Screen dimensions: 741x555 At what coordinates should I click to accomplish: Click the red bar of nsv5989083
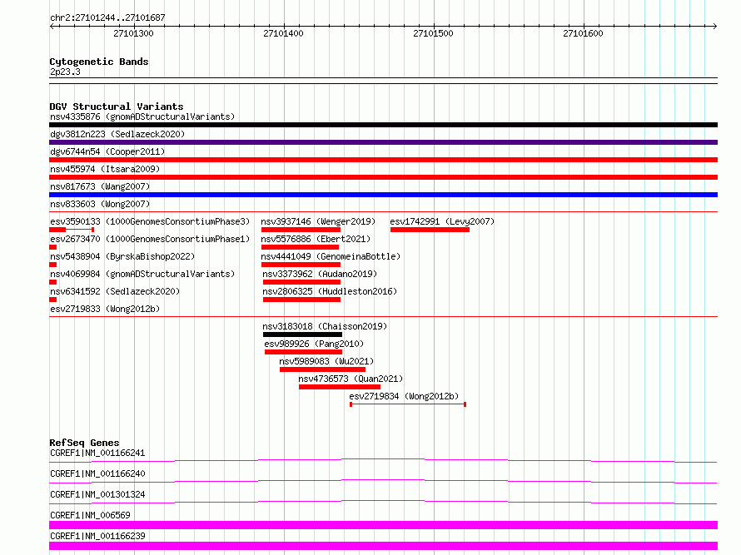click(x=323, y=369)
